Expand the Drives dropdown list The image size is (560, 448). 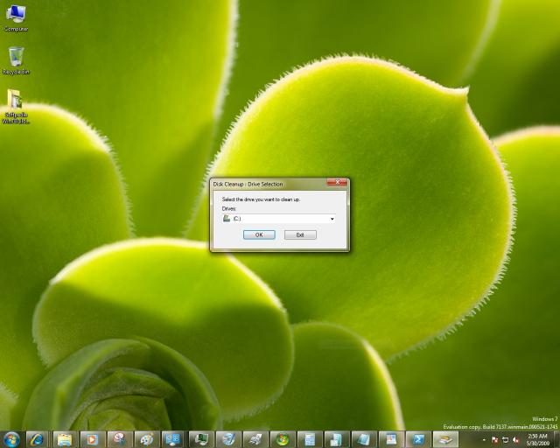click(332, 219)
